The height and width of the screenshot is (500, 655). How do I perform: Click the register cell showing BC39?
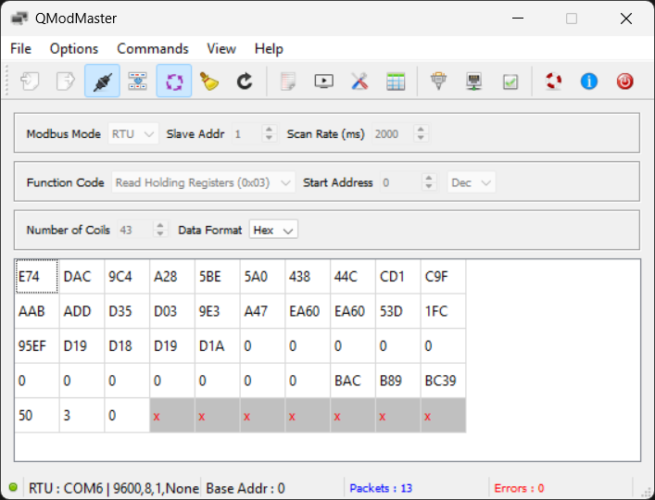click(x=442, y=381)
